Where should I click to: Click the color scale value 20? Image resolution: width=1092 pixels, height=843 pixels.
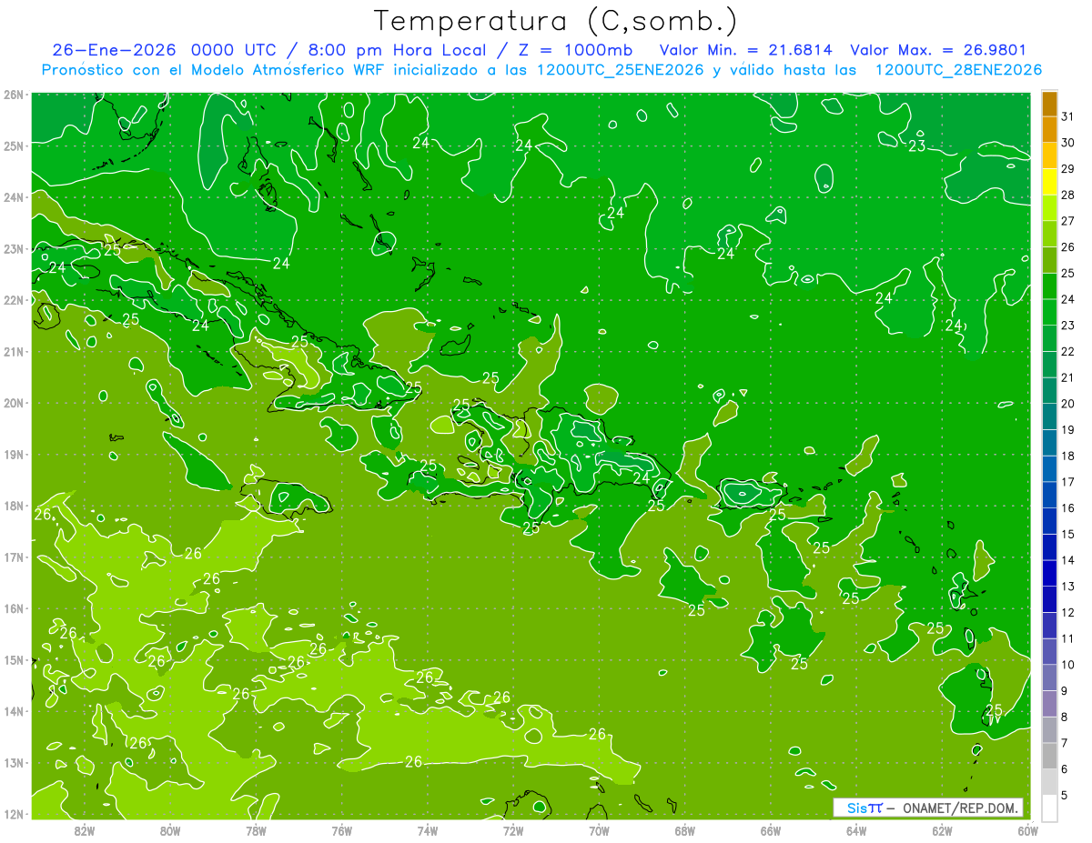click(x=1067, y=404)
